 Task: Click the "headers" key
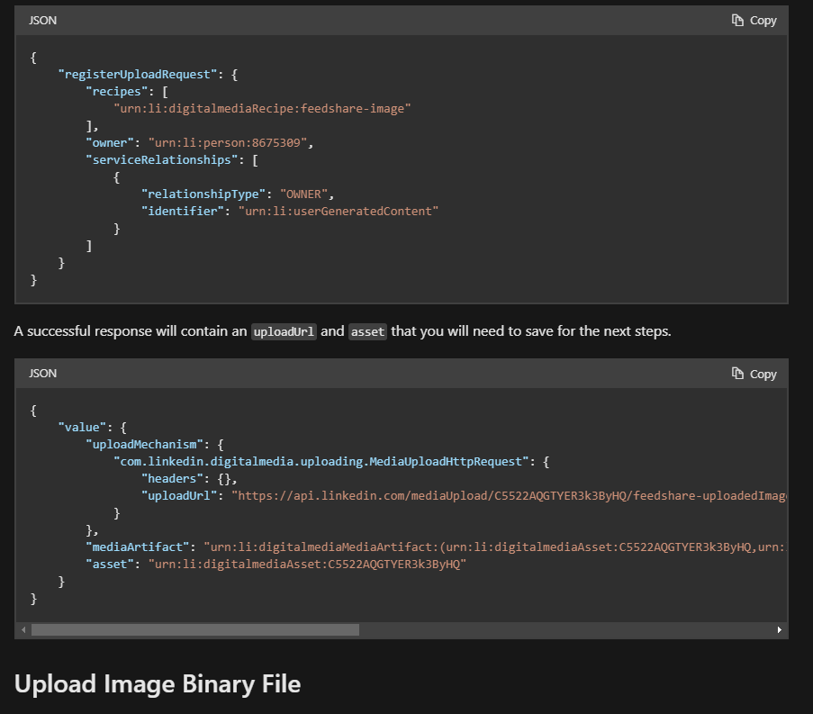[x=172, y=479]
